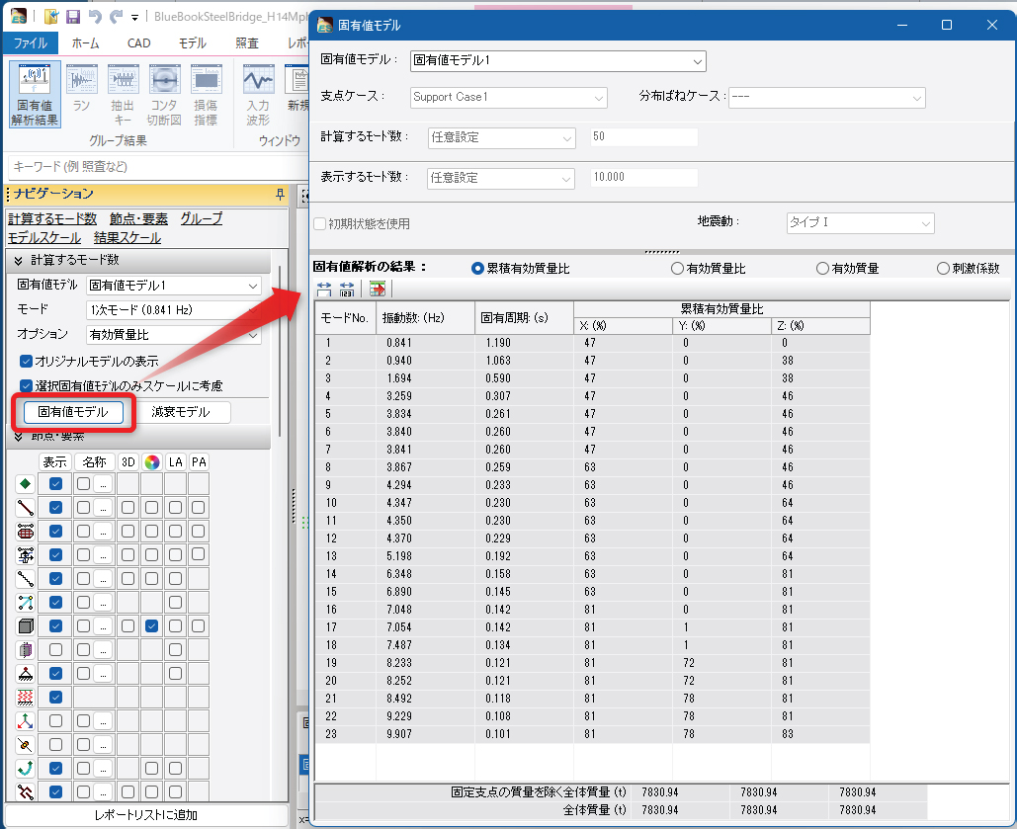This screenshot has height=829, width=1017.
Task: Open the quick access toolbar customize menu
Action: [x=134, y=18]
